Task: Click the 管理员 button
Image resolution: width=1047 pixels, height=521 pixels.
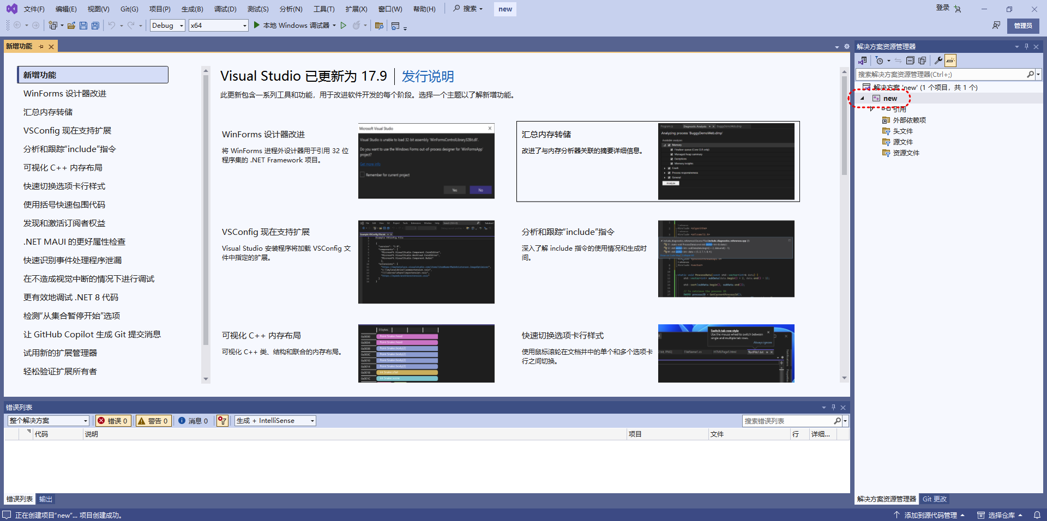Action: 1023,26
